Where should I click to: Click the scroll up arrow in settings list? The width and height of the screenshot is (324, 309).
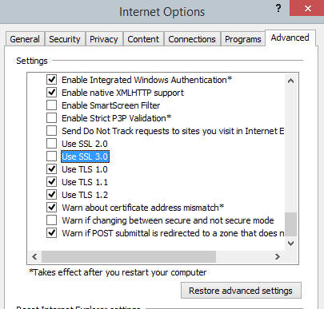coord(290,81)
